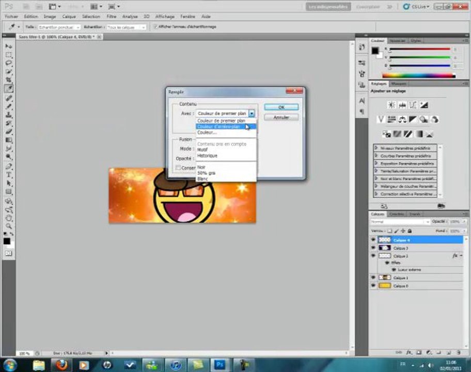Hide the Calque 1 layer

click(373, 277)
